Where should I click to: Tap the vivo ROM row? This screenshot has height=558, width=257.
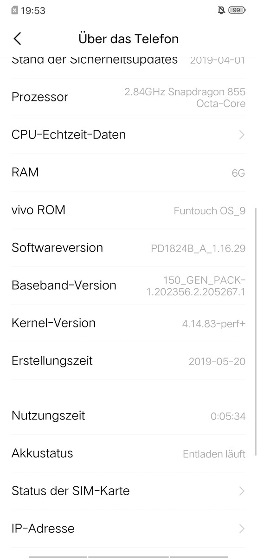(128, 210)
